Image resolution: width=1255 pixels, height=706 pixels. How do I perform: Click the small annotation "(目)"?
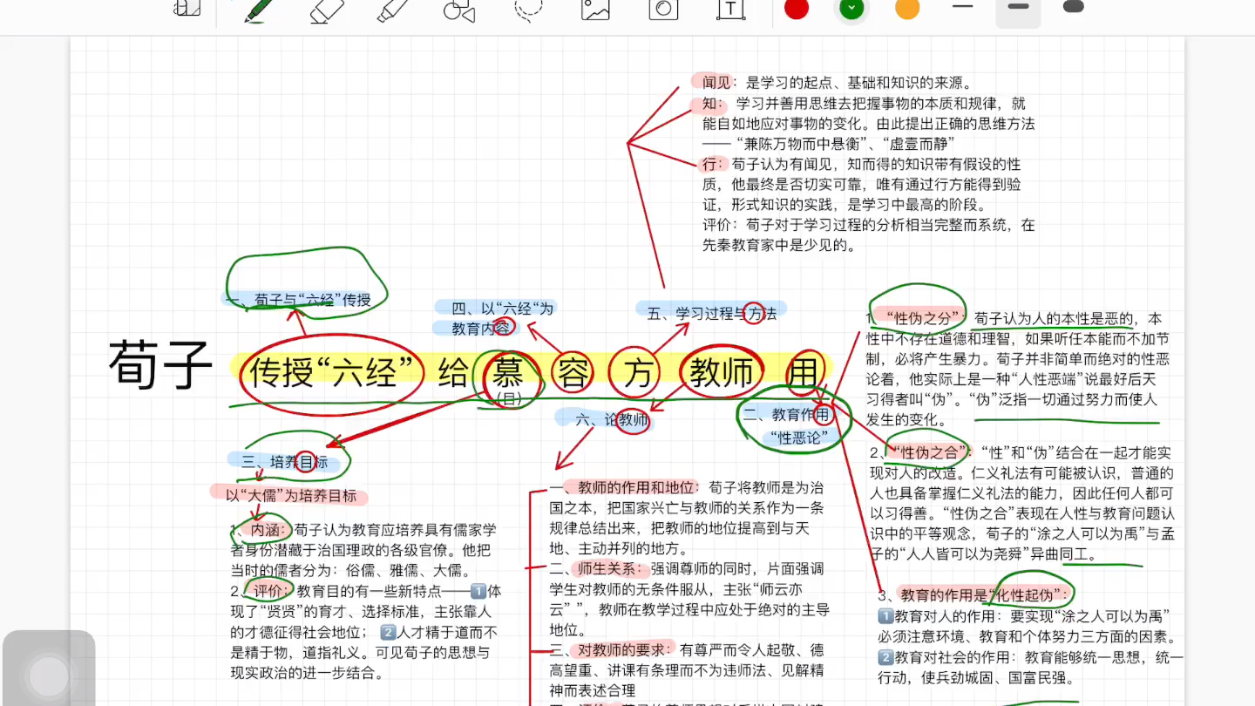pos(507,398)
